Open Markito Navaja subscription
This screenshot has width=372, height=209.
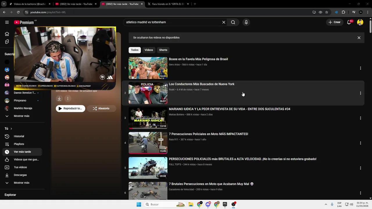[22, 108]
